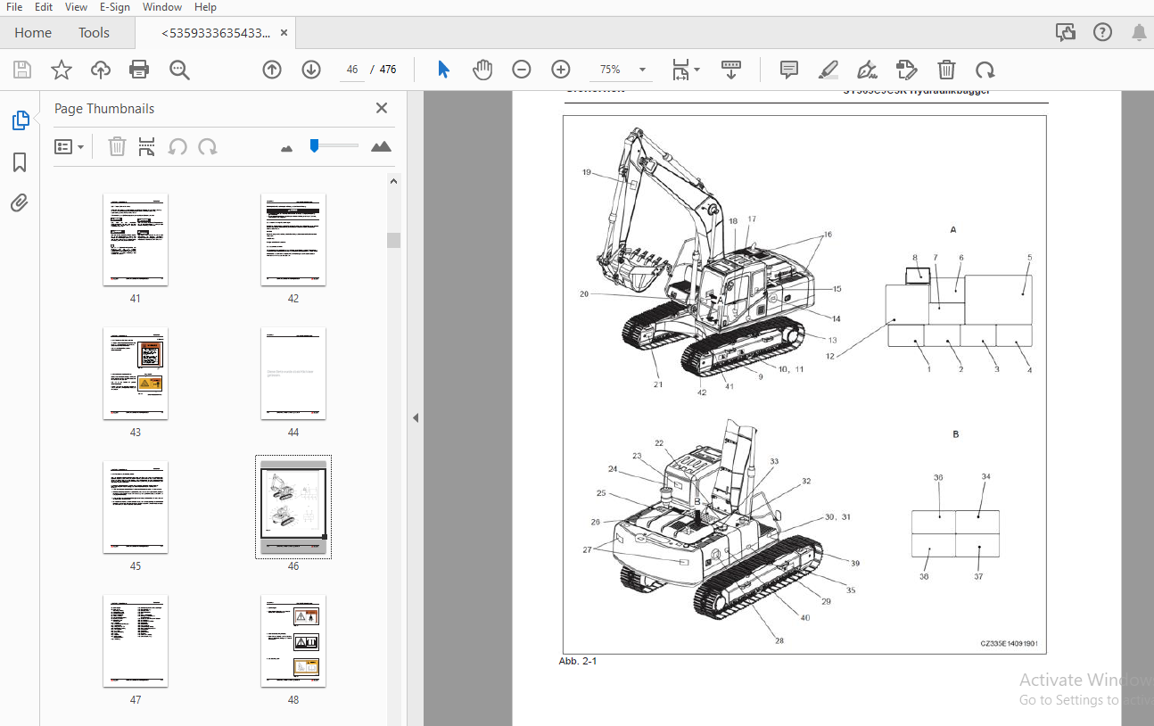Open the Edit menu

coord(44,7)
